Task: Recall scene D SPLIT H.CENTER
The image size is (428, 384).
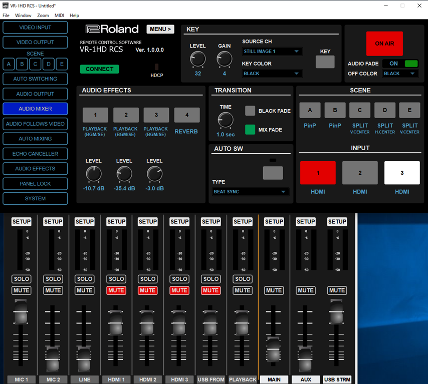Action: tap(385, 110)
